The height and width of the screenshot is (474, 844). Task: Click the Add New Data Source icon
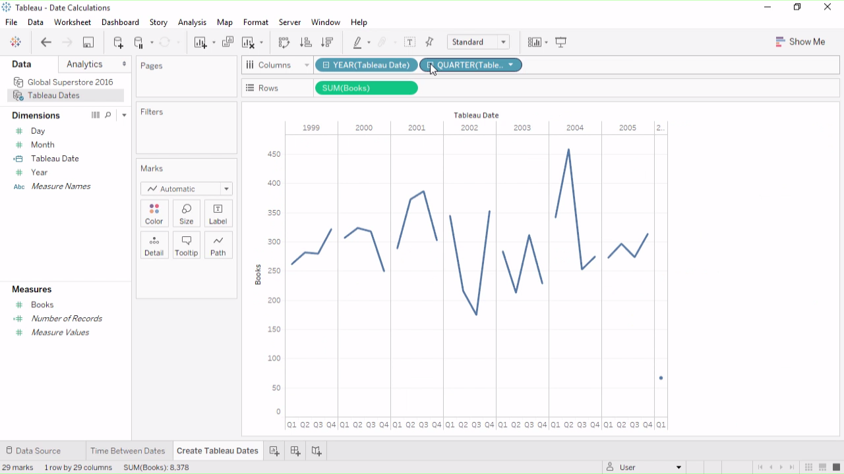tap(118, 42)
